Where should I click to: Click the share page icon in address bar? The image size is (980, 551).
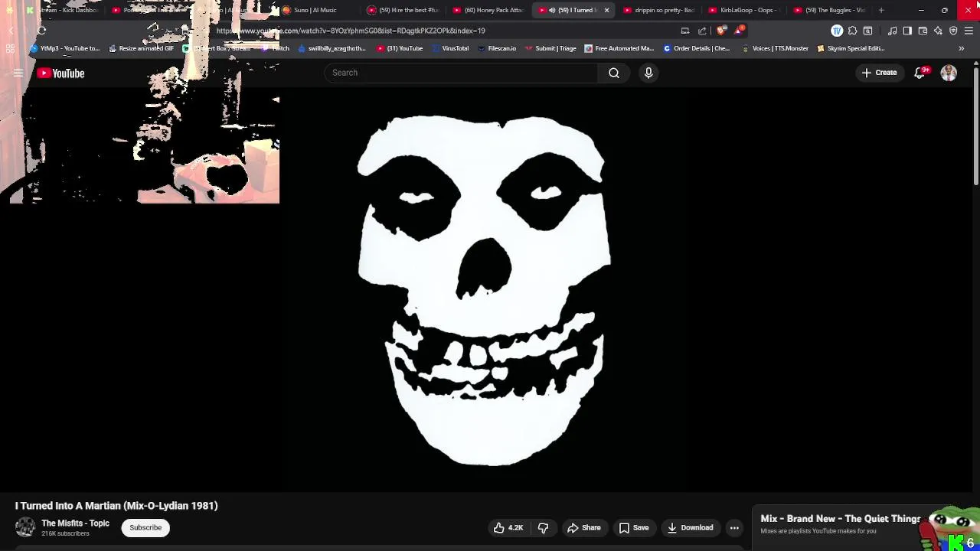point(702,31)
